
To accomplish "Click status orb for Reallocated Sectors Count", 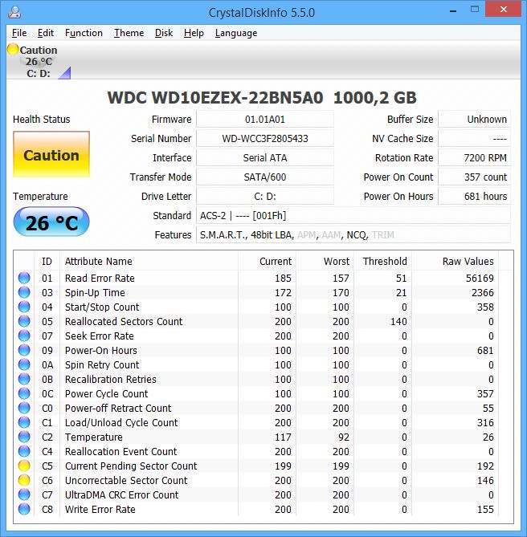I will pos(24,321).
